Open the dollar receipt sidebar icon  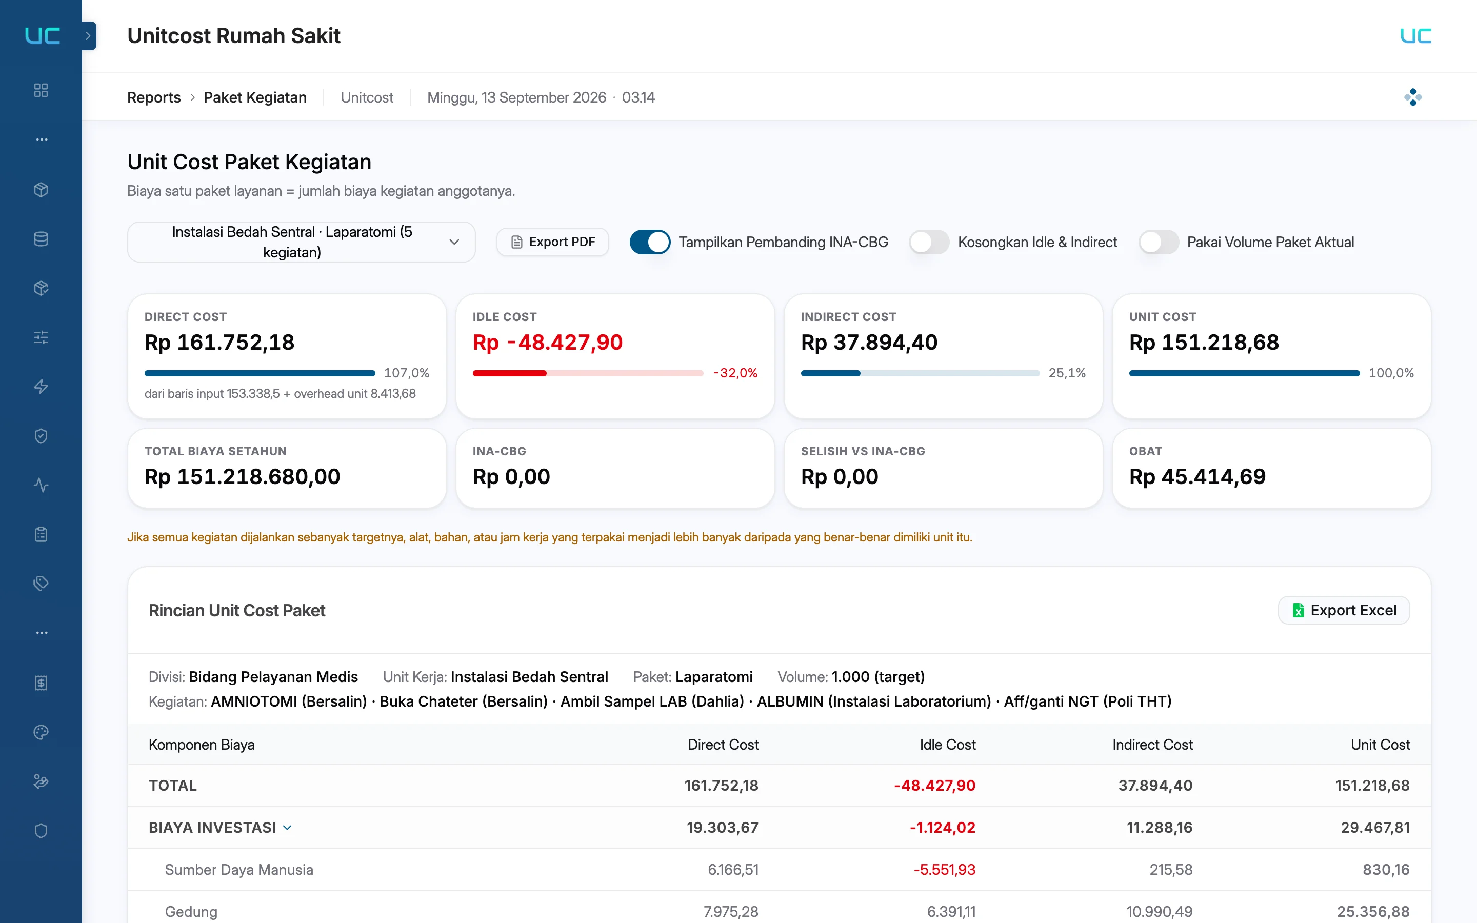point(41,683)
